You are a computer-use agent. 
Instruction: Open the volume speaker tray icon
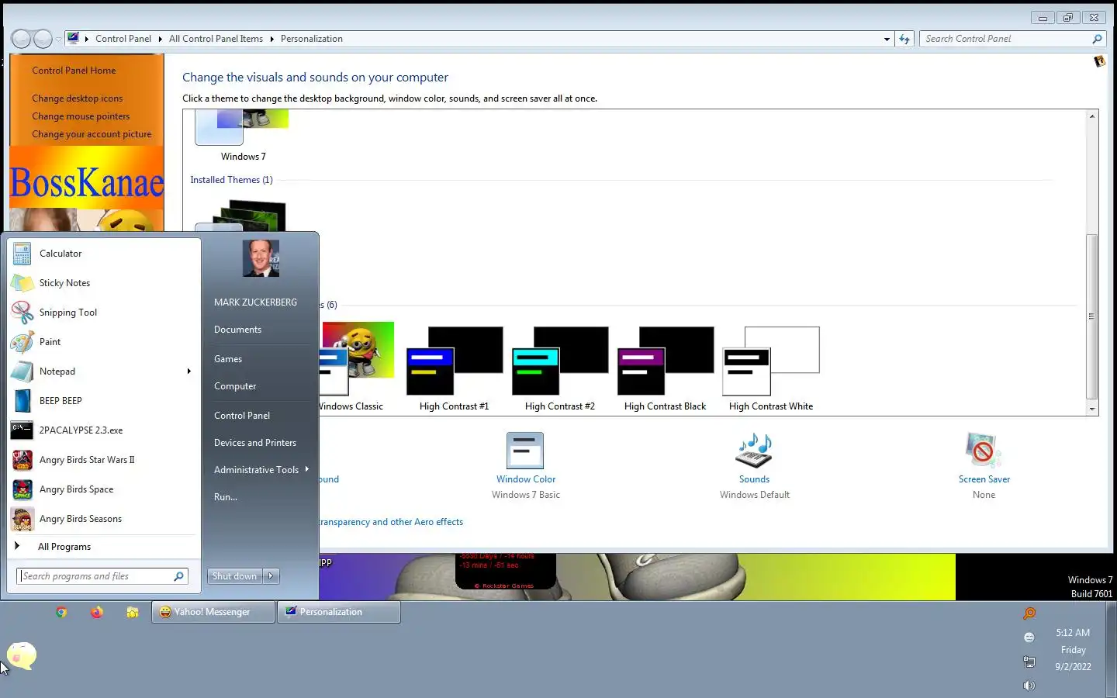tap(1029, 686)
